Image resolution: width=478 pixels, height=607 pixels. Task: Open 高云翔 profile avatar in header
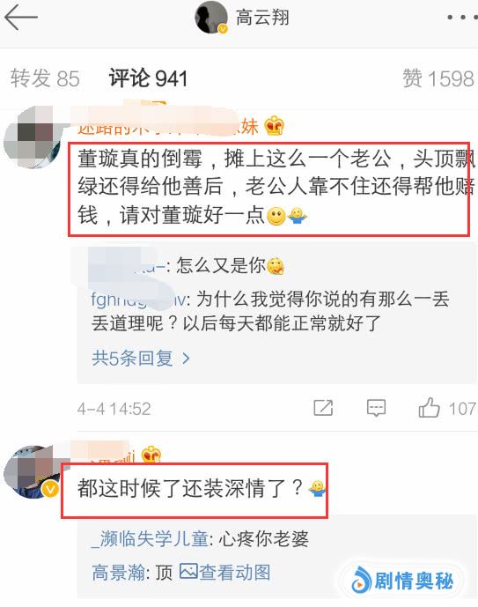tap(211, 17)
